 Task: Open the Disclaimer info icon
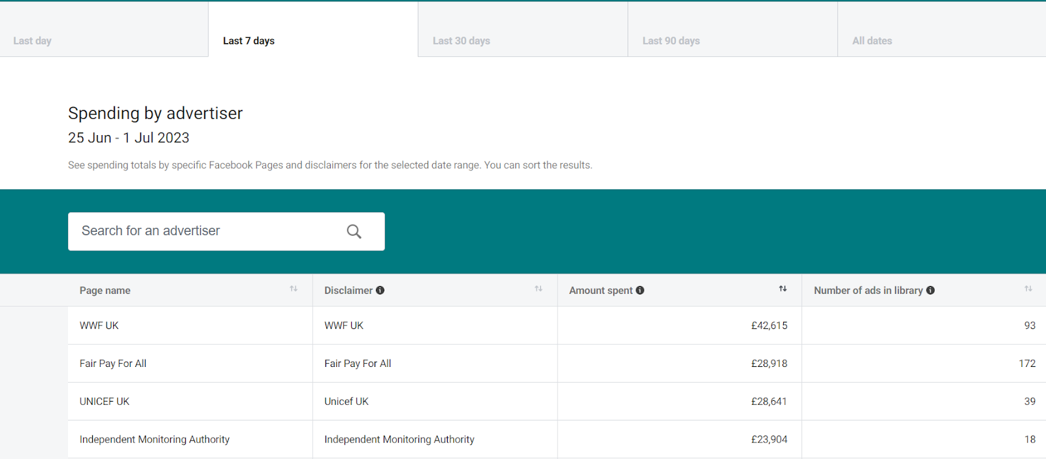(x=380, y=291)
